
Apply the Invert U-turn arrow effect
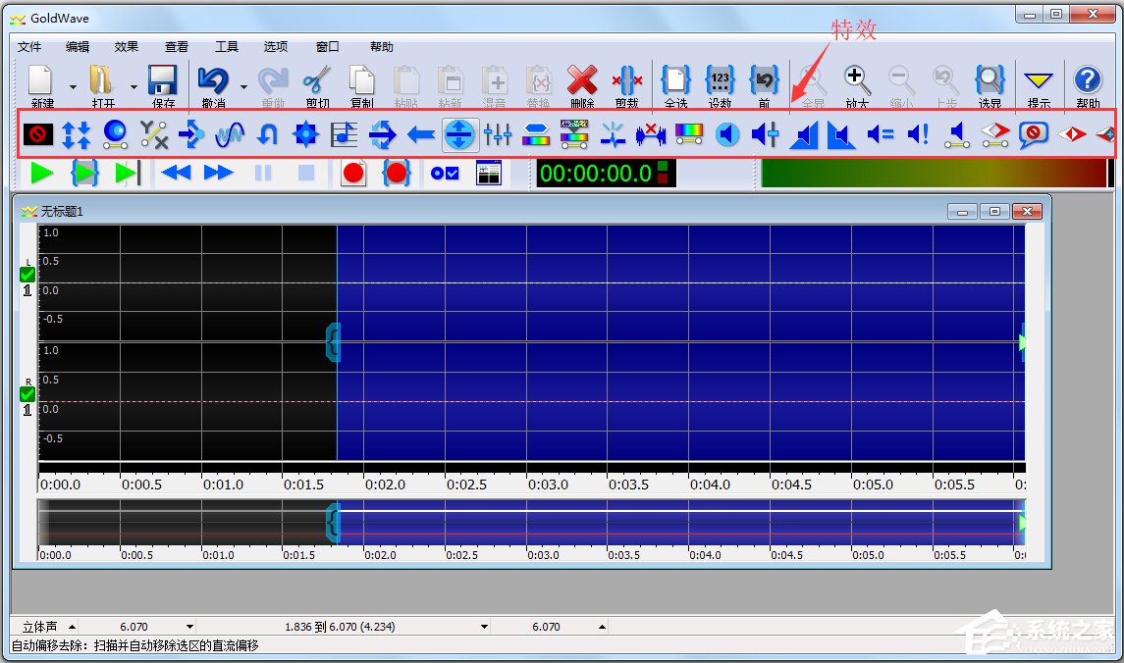[267, 134]
